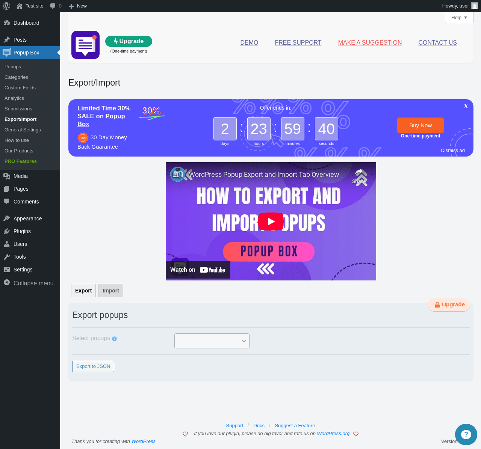The height and width of the screenshot is (449, 481).
Task: Click the YouTube Share arrow icon
Action: [x=359, y=172]
